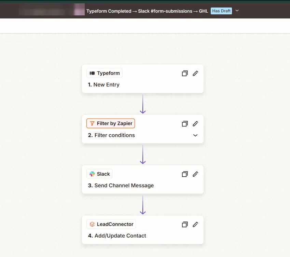Image resolution: width=290 pixels, height=257 pixels.
Task: Duplicate the Slack Send Channel Message step
Action: 185,174
